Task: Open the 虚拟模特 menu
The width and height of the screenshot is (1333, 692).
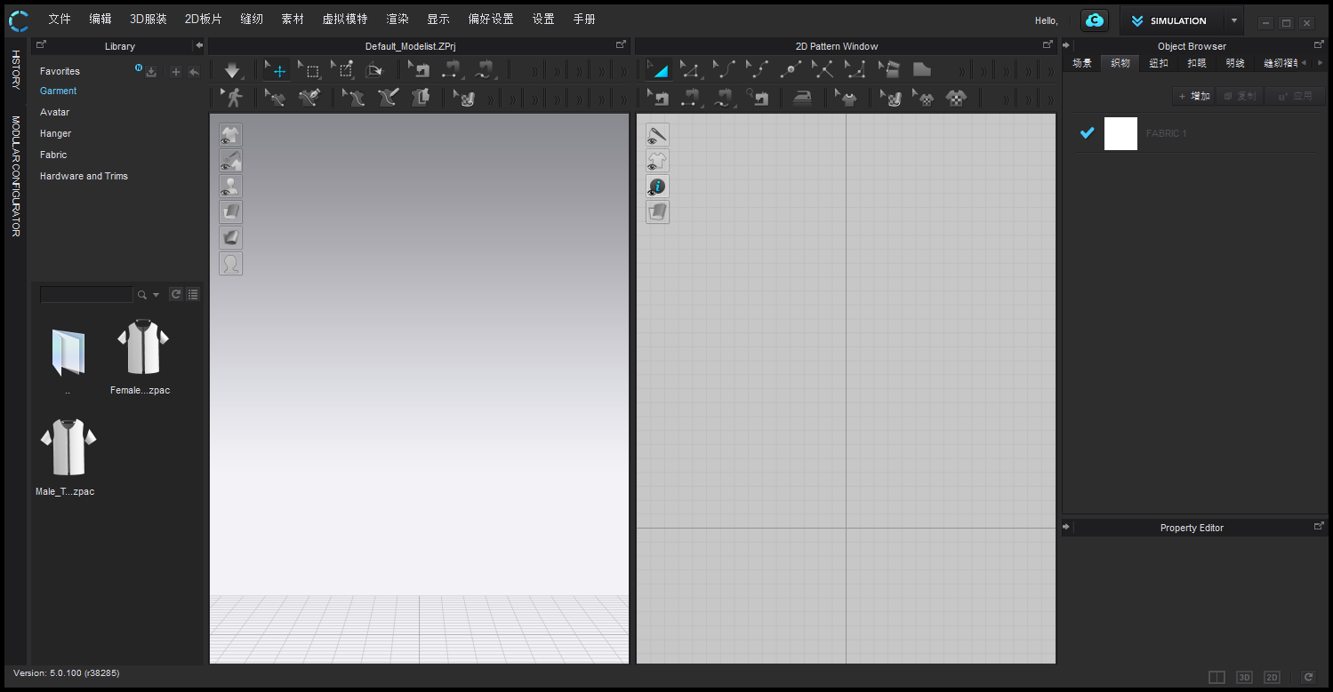Action: click(344, 20)
